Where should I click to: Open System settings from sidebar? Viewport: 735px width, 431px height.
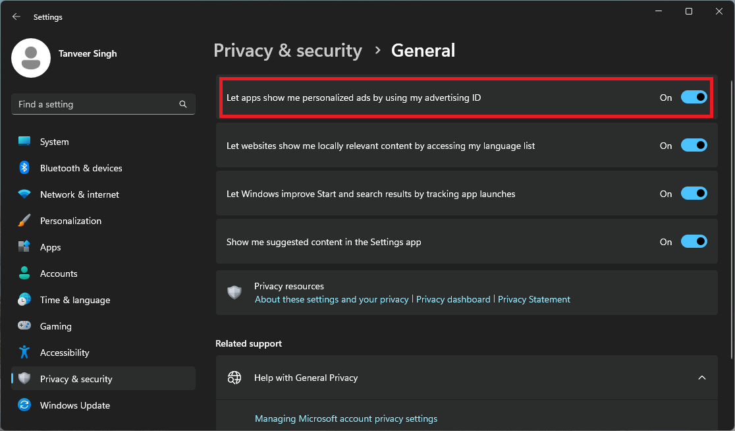point(54,141)
